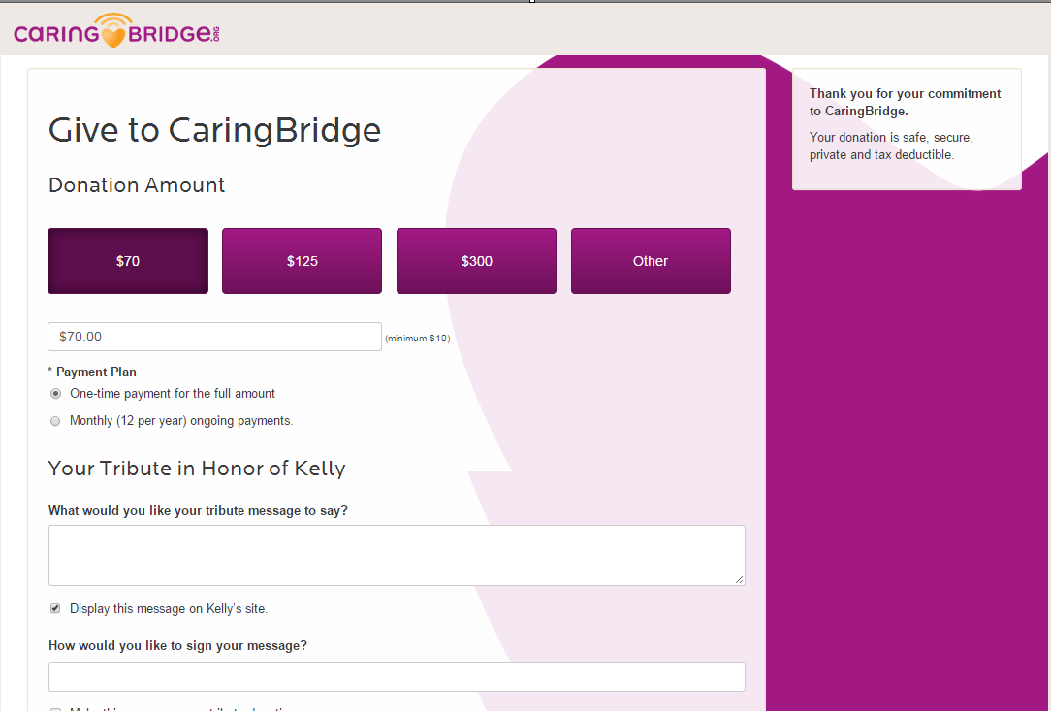Click the 'Your Tribute in Honor of Kelly' heading
This screenshot has height=711, width=1051.
click(197, 469)
